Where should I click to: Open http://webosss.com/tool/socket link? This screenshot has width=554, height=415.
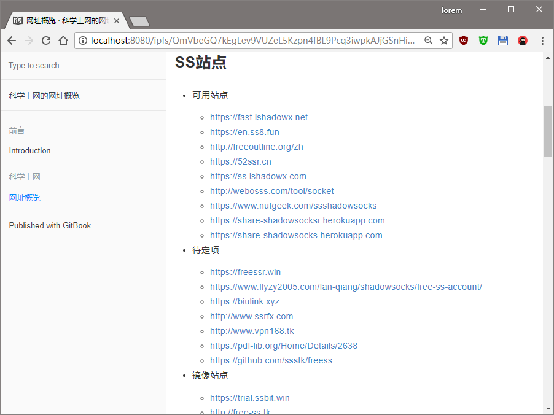[x=271, y=191]
